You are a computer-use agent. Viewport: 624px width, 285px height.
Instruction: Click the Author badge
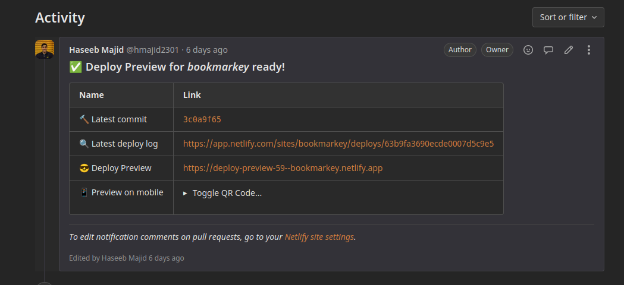tap(460, 50)
